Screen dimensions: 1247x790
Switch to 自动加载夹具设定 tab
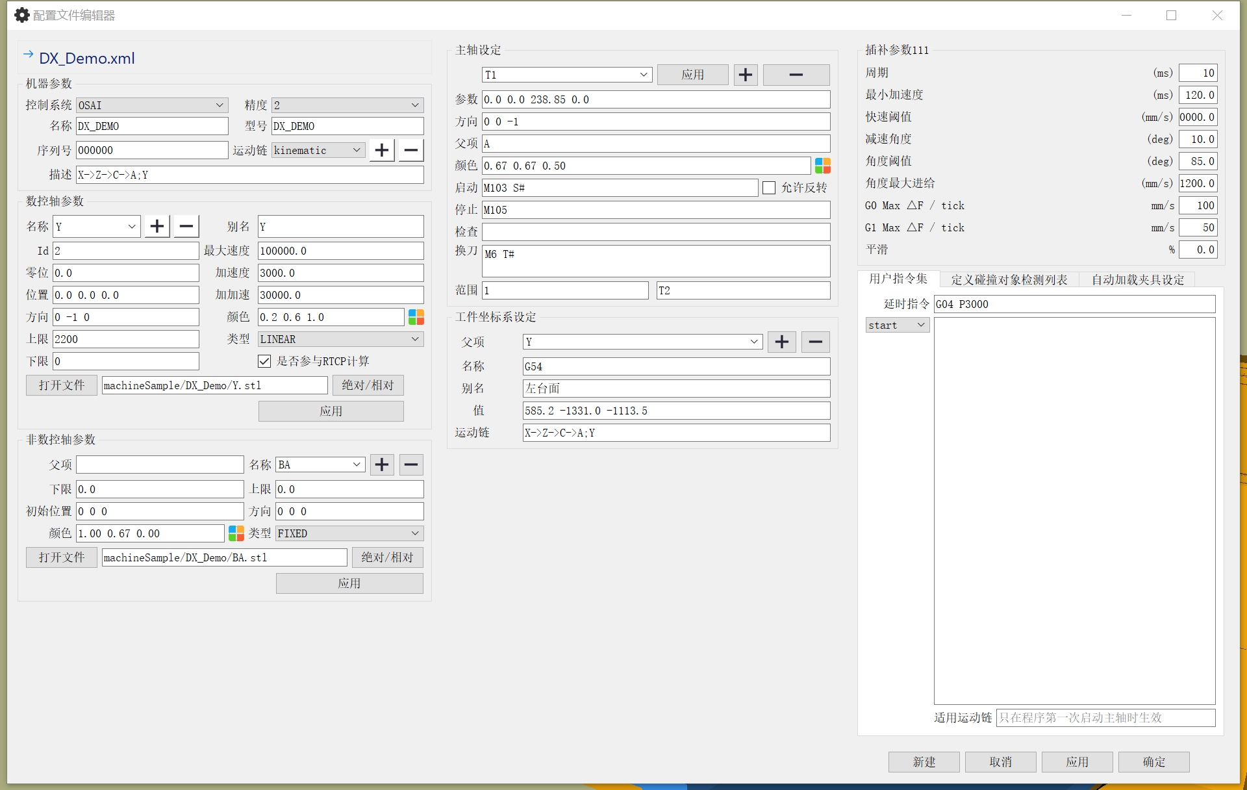click(1137, 280)
